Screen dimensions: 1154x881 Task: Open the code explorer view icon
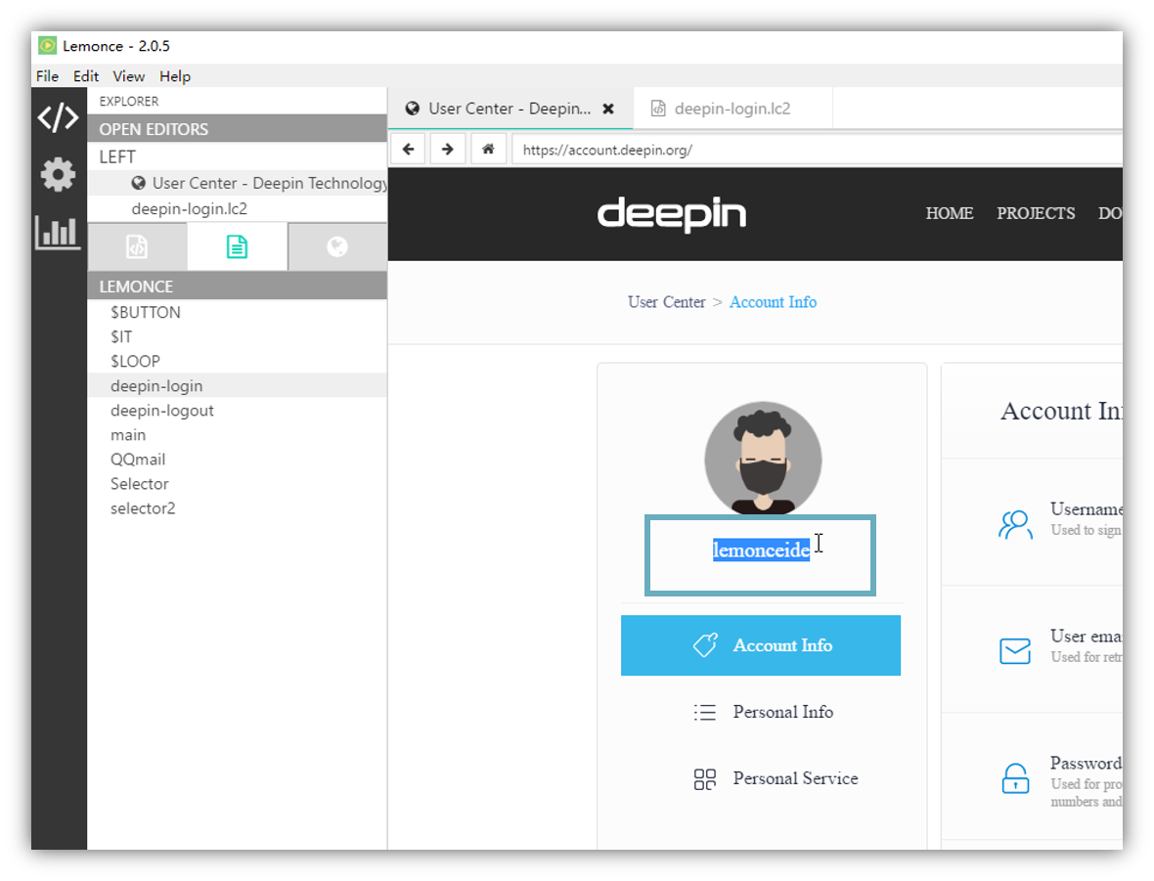58,117
